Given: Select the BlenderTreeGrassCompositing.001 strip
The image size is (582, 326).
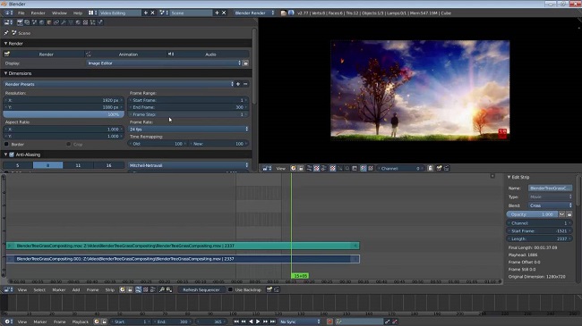Looking at the screenshot, I should pyautogui.click(x=183, y=259).
